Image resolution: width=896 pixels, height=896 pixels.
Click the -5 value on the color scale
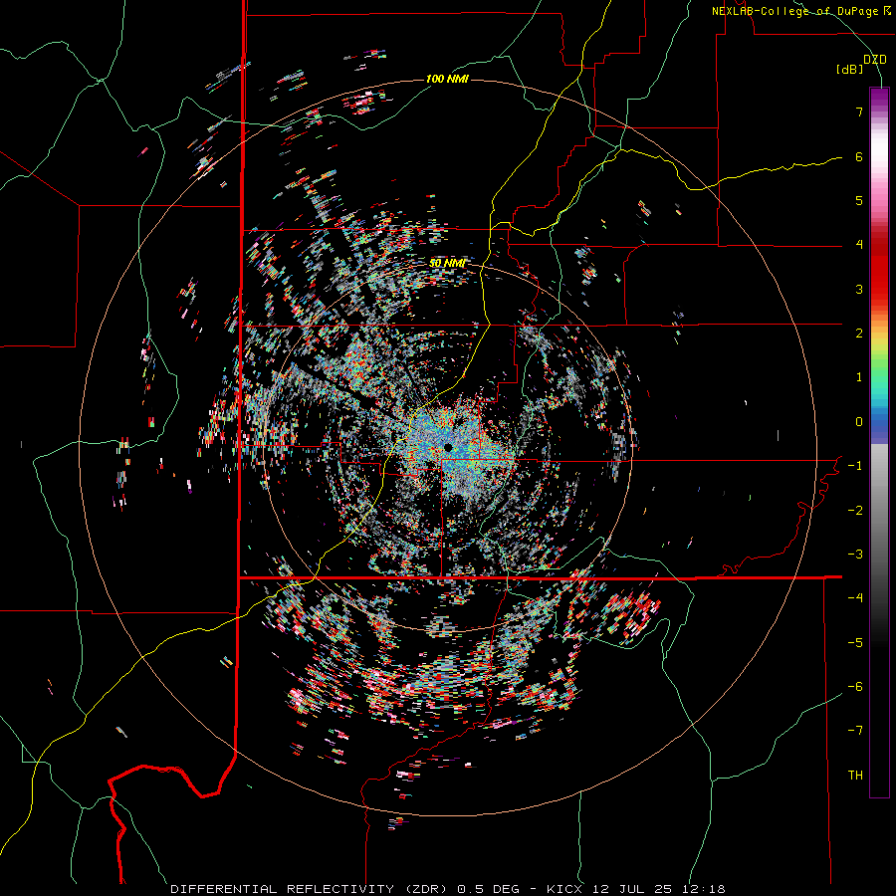point(855,643)
